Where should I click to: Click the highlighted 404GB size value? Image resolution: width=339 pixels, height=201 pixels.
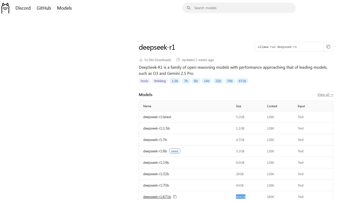pyautogui.click(x=241, y=197)
